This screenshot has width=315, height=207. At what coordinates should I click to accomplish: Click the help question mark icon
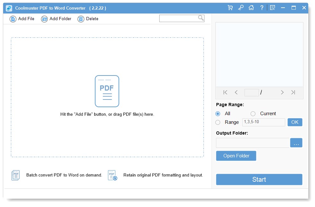(262, 8)
